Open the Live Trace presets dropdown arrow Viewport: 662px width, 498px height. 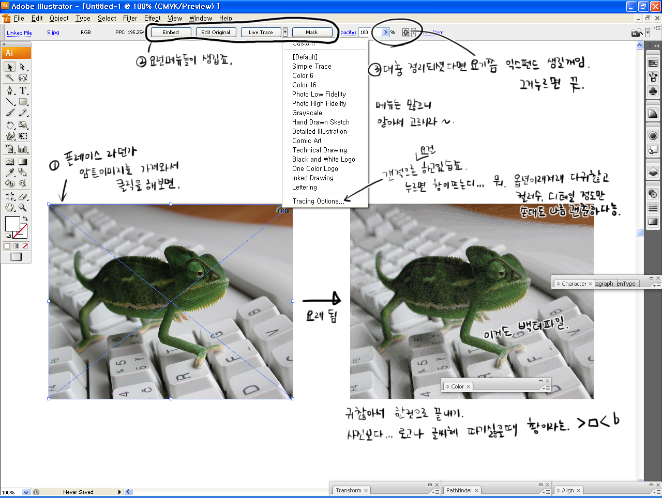[x=285, y=32]
